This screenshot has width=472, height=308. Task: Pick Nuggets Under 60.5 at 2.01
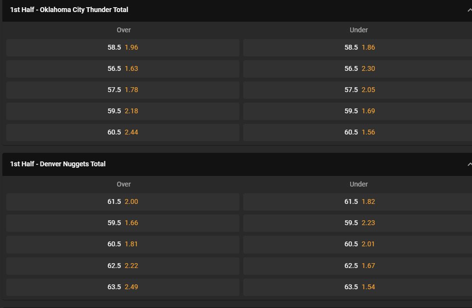point(357,244)
